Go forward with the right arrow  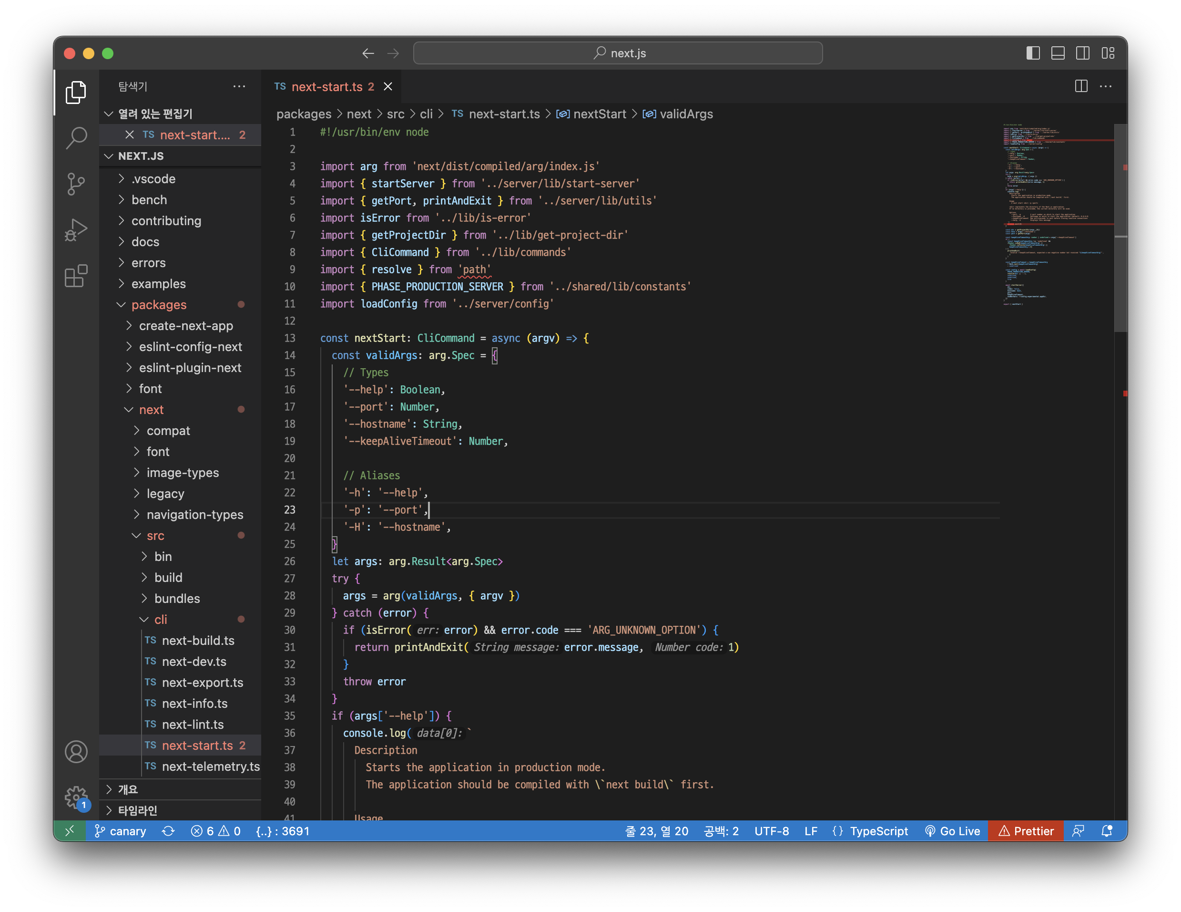point(393,53)
